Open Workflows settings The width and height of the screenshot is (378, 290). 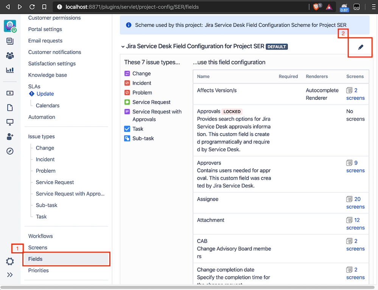click(40, 236)
